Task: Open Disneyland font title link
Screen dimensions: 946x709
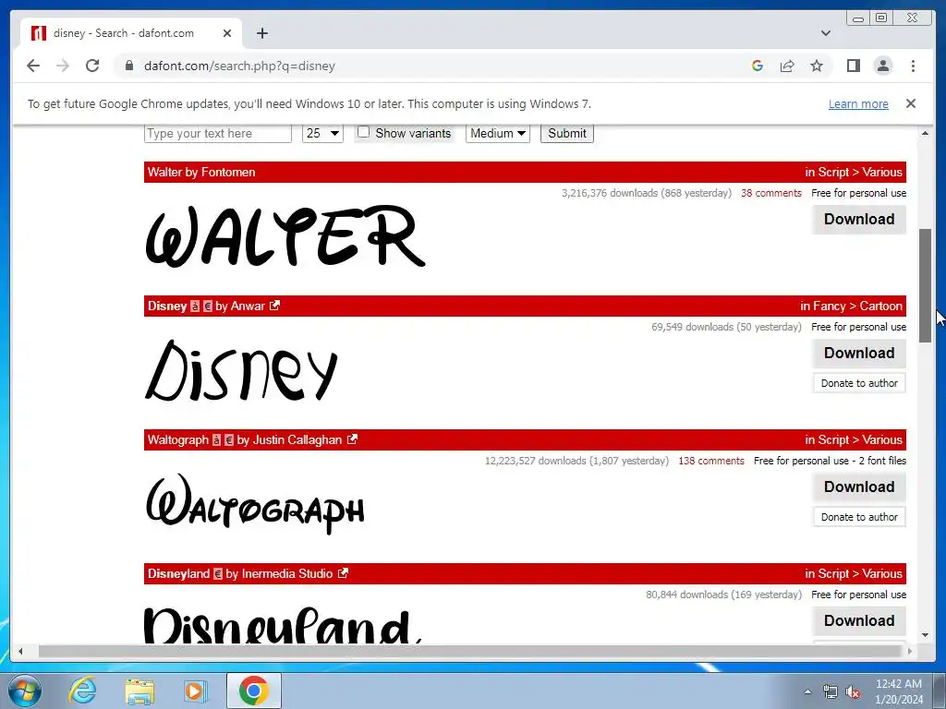Action: [x=178, y=574]
